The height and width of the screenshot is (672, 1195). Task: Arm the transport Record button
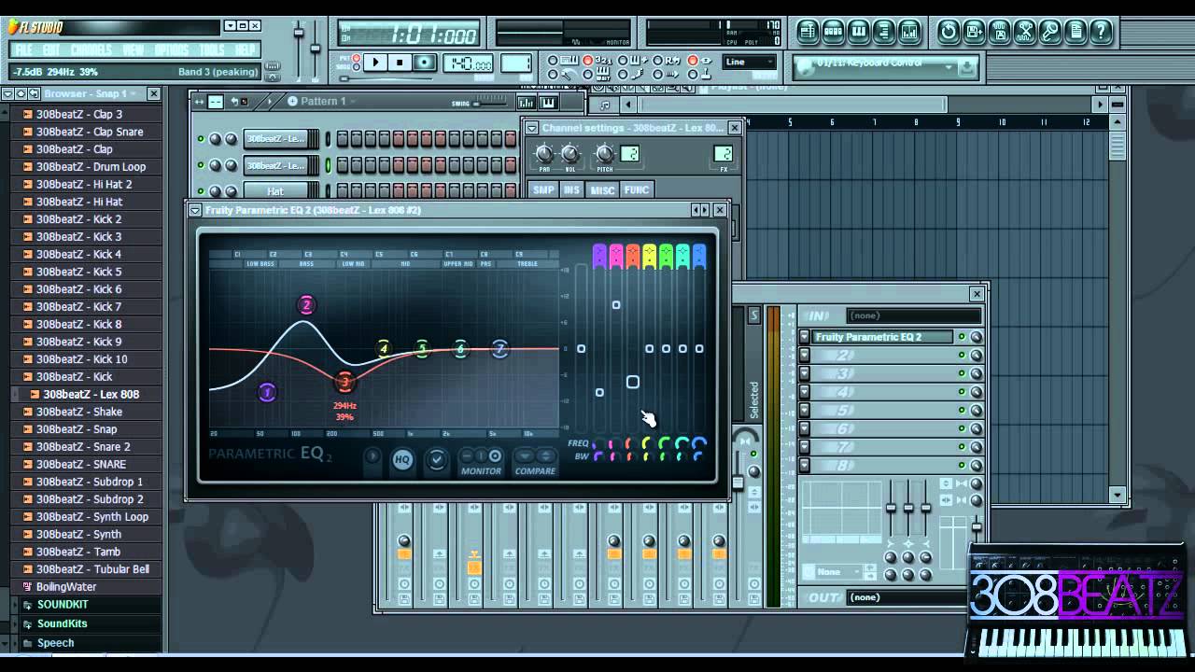[x=425, y=63]
